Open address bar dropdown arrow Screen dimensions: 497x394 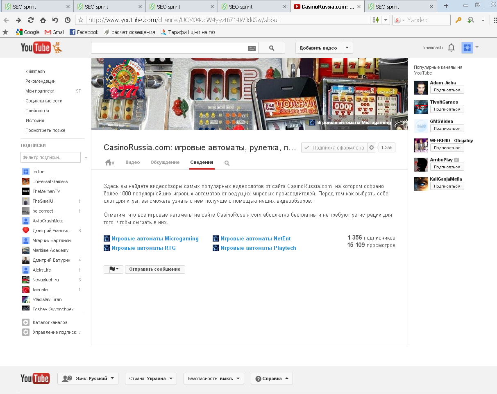coord(386,20)
